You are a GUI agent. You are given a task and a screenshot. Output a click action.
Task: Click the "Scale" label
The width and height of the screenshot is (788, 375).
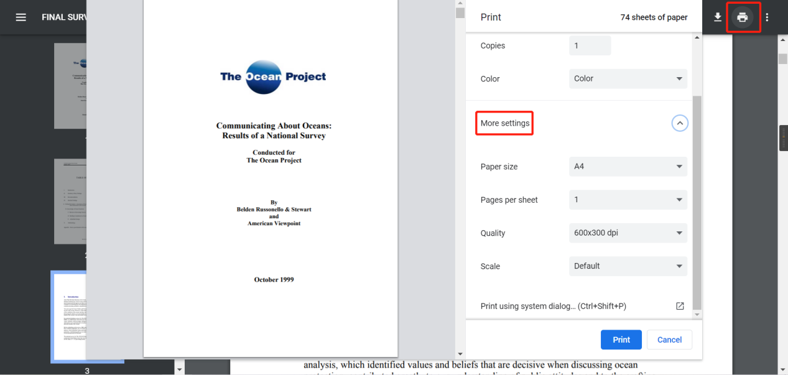tap(490, 266)
